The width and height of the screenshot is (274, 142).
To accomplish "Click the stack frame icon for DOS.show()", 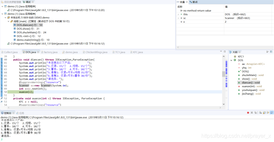I will pos(15,29).
